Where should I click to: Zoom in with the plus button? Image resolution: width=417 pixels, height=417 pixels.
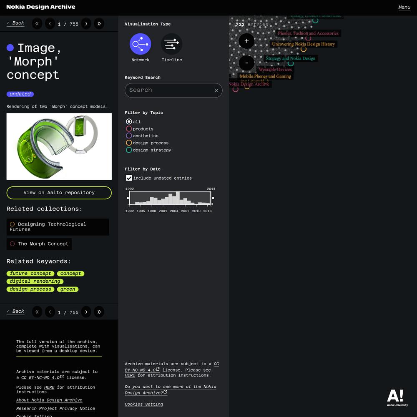tap(246, 41)
